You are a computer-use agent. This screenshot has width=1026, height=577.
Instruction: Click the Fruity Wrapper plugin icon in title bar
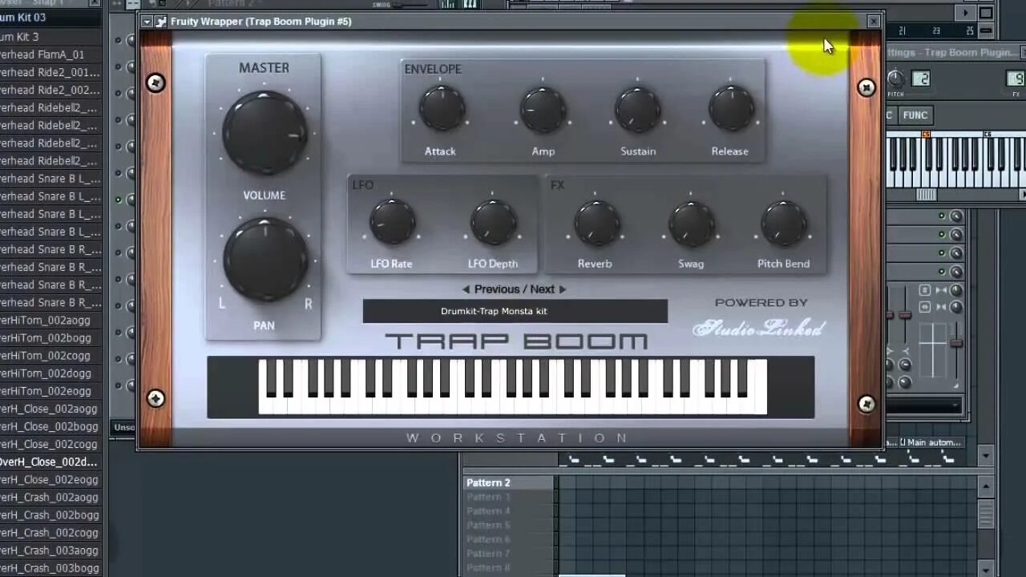pyautogui.click(x=161, y=22)
